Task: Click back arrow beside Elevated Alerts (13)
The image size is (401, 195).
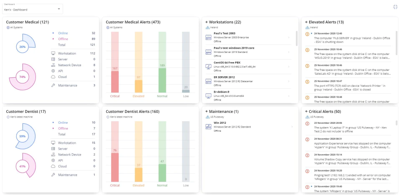Action: 306,22
